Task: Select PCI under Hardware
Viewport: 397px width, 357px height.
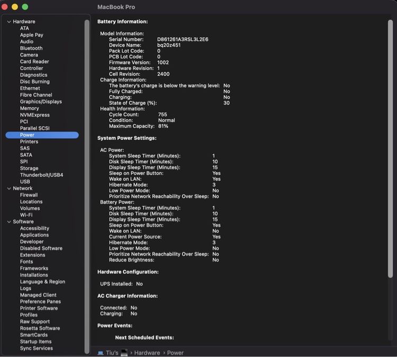Action: [x=24, y=122]
